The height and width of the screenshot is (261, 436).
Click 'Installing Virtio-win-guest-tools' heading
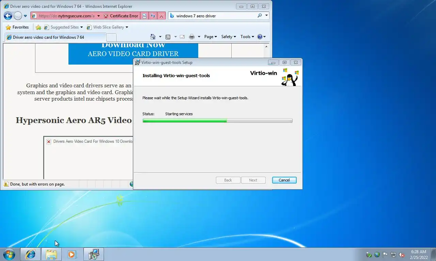[176, 75]
